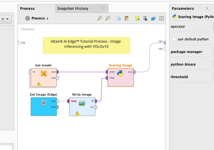Click the paste clipboard icon
The height and width of the screenshot is (150, 214).
coord(127,18)
